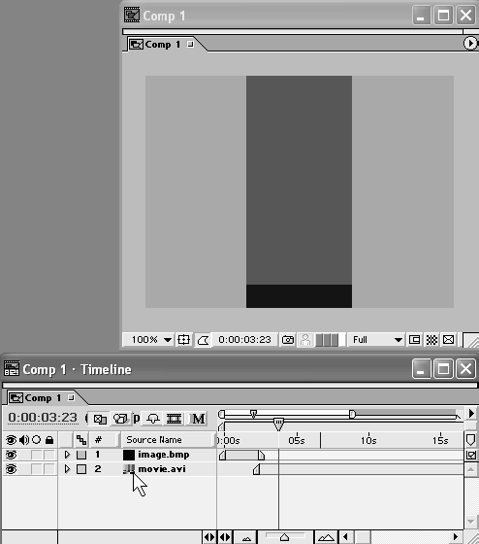Image resolution: width=479 pixels, height=544 pixels.
Task: Click the RGB channels icon in viewer
Action: pyautogui.click(x=328, y=340)
